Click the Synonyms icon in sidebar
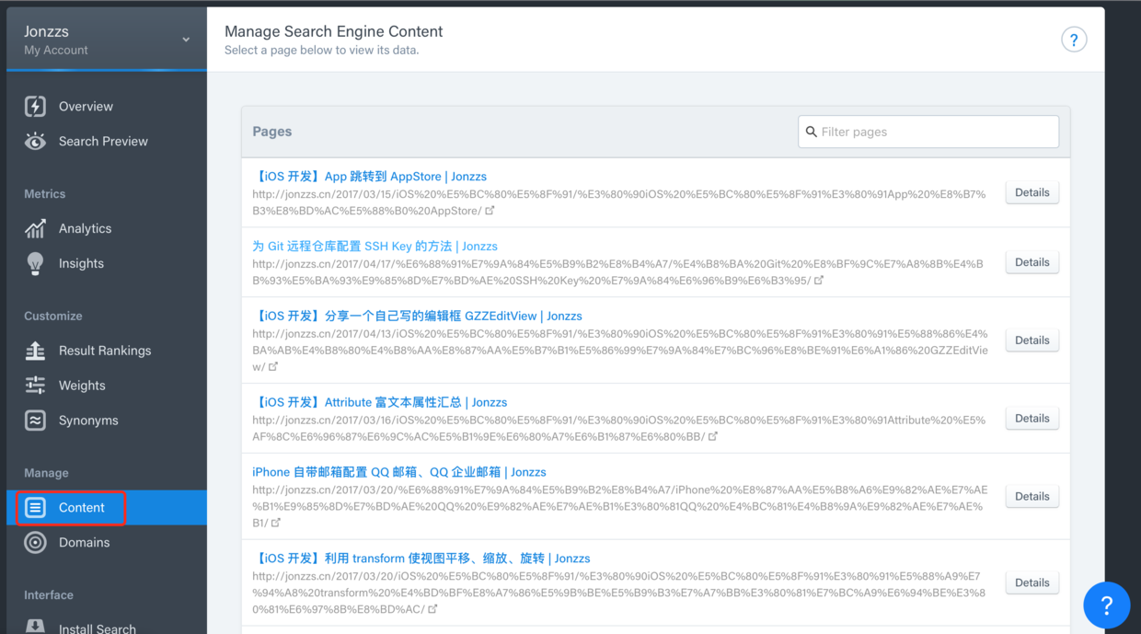This screenshot has width=1141, height=634. click(x=35, y=421)
